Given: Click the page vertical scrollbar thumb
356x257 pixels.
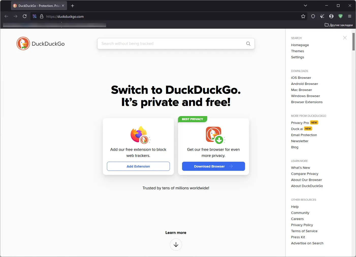Looking at the screenshot, I should [x=353, y=42].
